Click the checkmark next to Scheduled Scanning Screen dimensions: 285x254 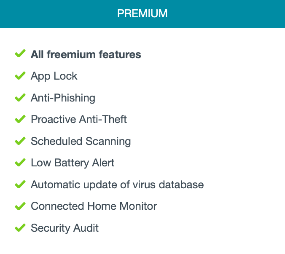coord(20,141)
